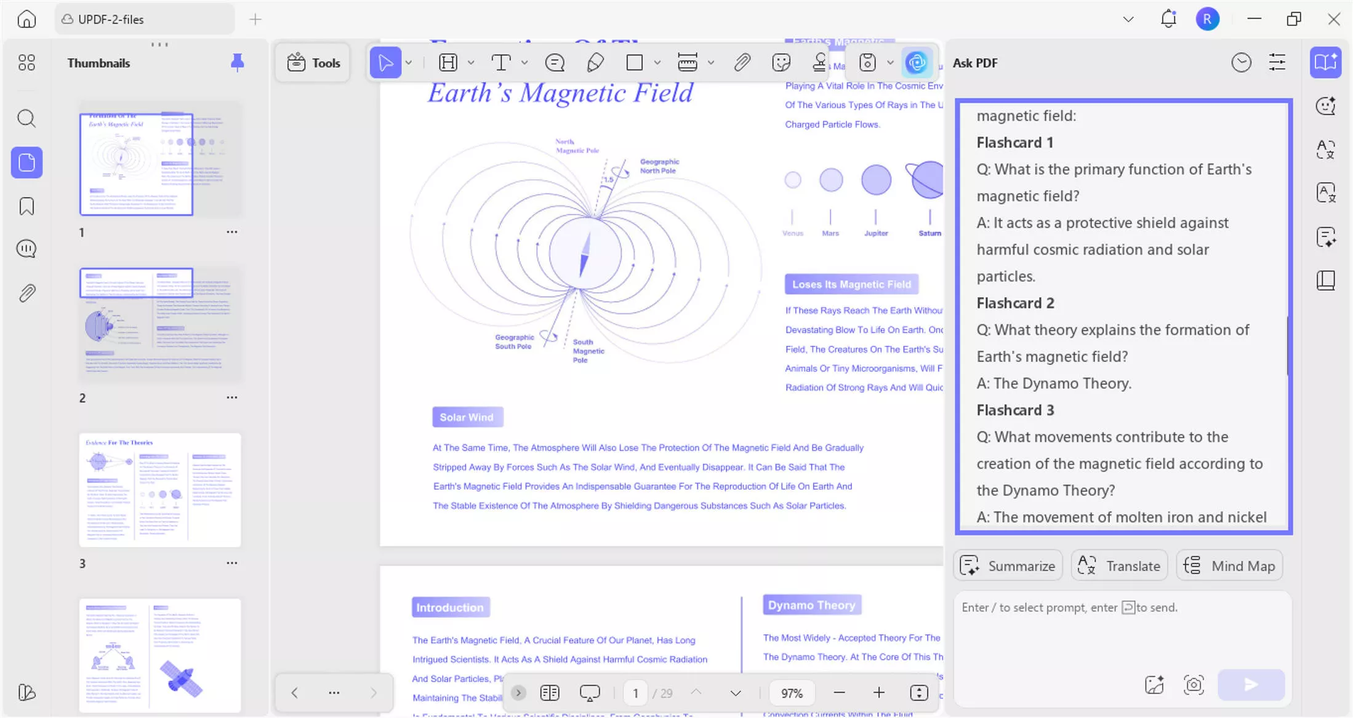
Task: Toggle two-page reading view in bottom bar
Action: [x=550, y=693]
